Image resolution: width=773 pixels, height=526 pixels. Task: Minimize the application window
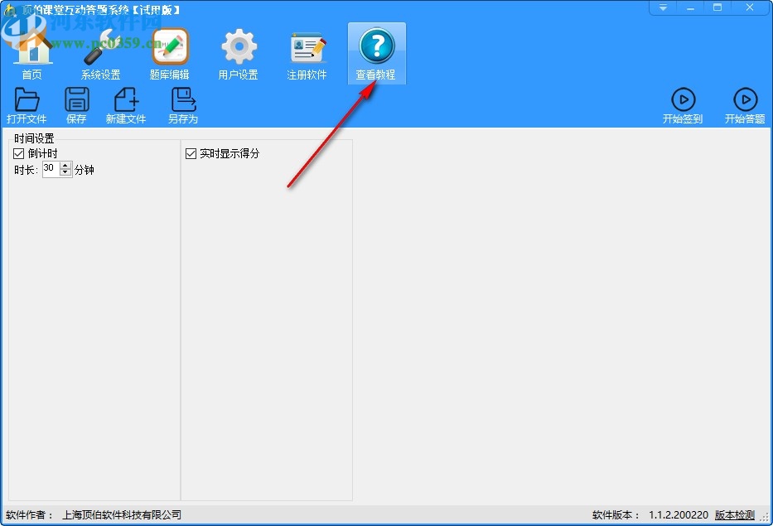click(x=690, y=7)
